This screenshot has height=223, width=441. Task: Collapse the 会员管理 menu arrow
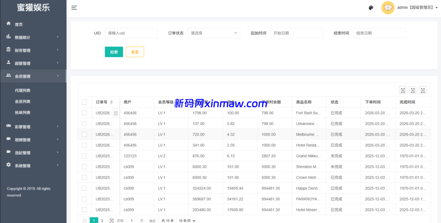click(58, 76)
